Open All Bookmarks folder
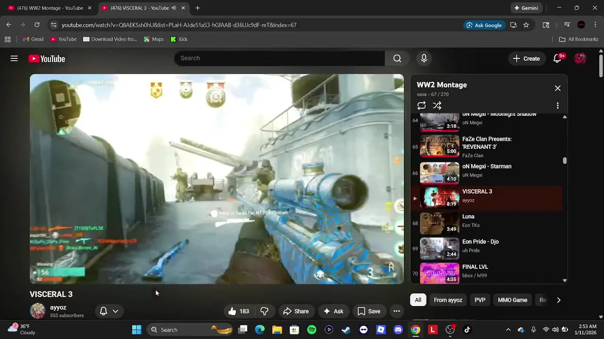This screenshot has width=604, height=339. (x=579, y=39)
